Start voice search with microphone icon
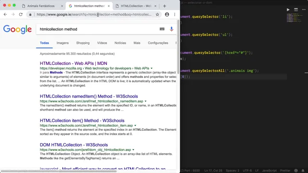 click(x=171, y=29)
